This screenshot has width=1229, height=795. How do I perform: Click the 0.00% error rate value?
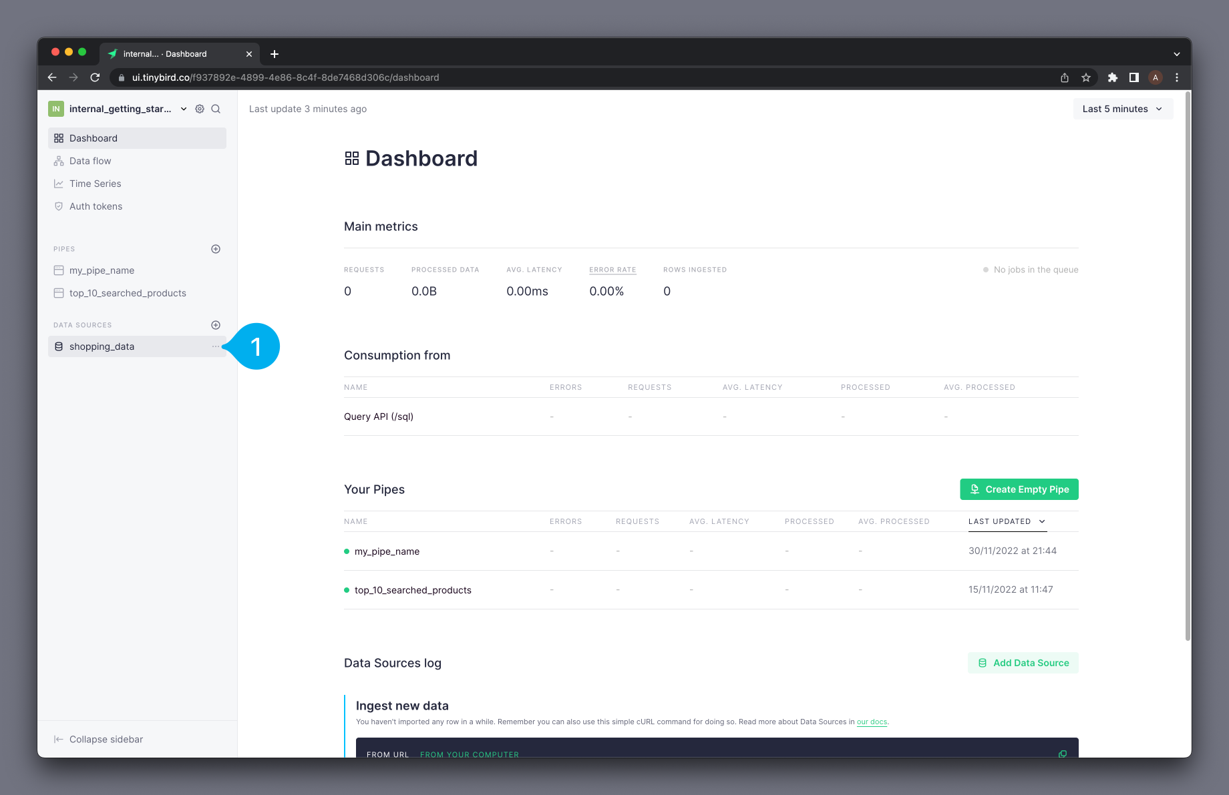tap(606, 291)
